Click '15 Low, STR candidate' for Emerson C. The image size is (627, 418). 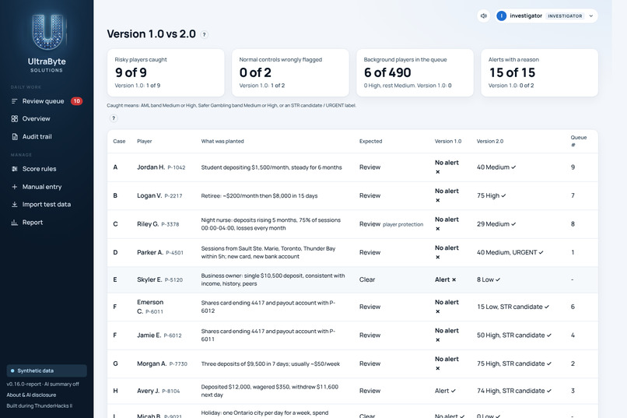(513, 307)
